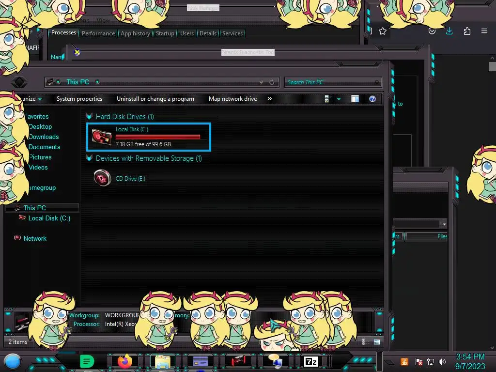Image resolution: width=496 pixels, height=372 pixels.
Task: Open Firefox downloads arrow
Action: [449, 31]
